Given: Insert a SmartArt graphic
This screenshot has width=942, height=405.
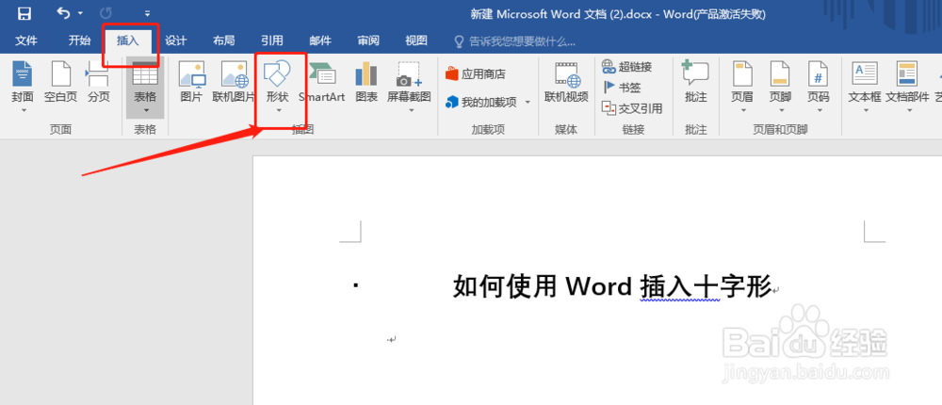Looking at the screenshot, I should (322, 82).
